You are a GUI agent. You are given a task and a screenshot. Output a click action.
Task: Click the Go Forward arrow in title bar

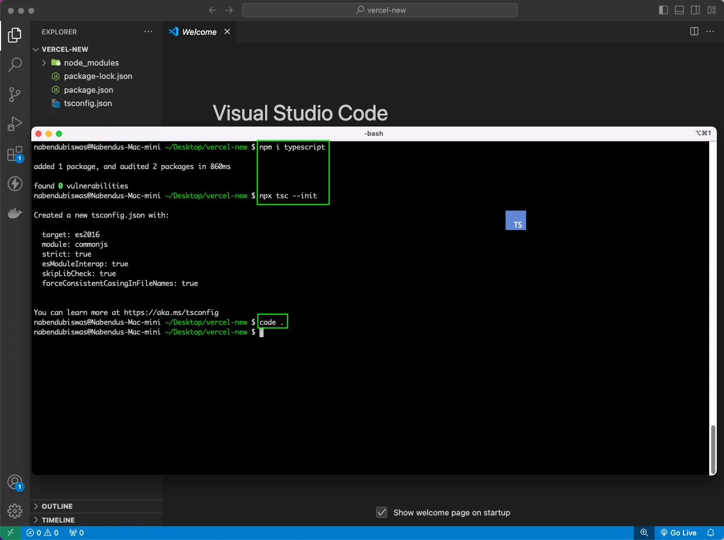pos(229,10)
